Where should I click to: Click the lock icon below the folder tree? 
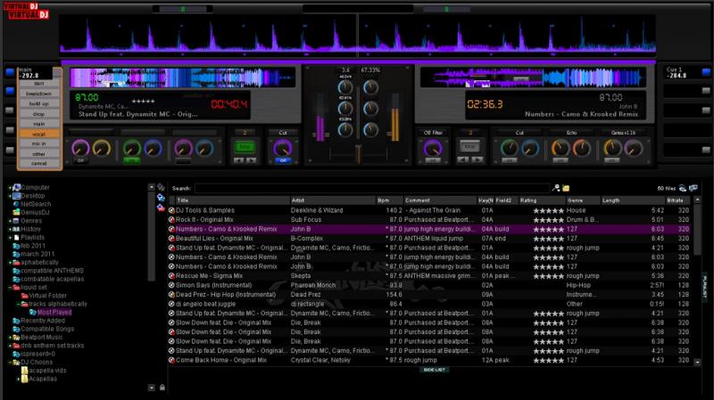tap(162, 388)
